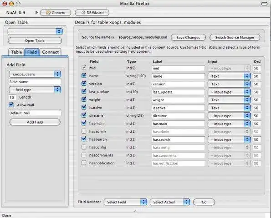Open input type dropdown for last_update row

point(229,92)
